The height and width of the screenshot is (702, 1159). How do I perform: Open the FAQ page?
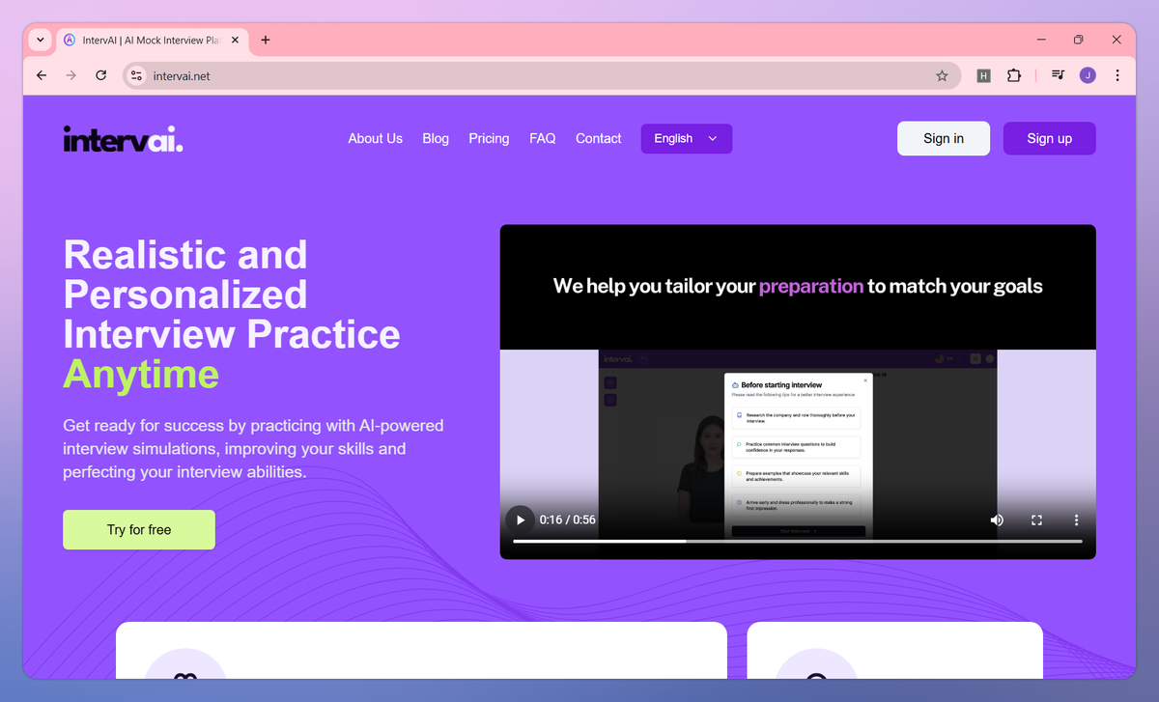543,139
